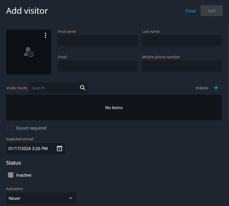Open the three-dot photo options menu
Image resolution: width=229 pixels, height=206 pixels.
point(45,35)
